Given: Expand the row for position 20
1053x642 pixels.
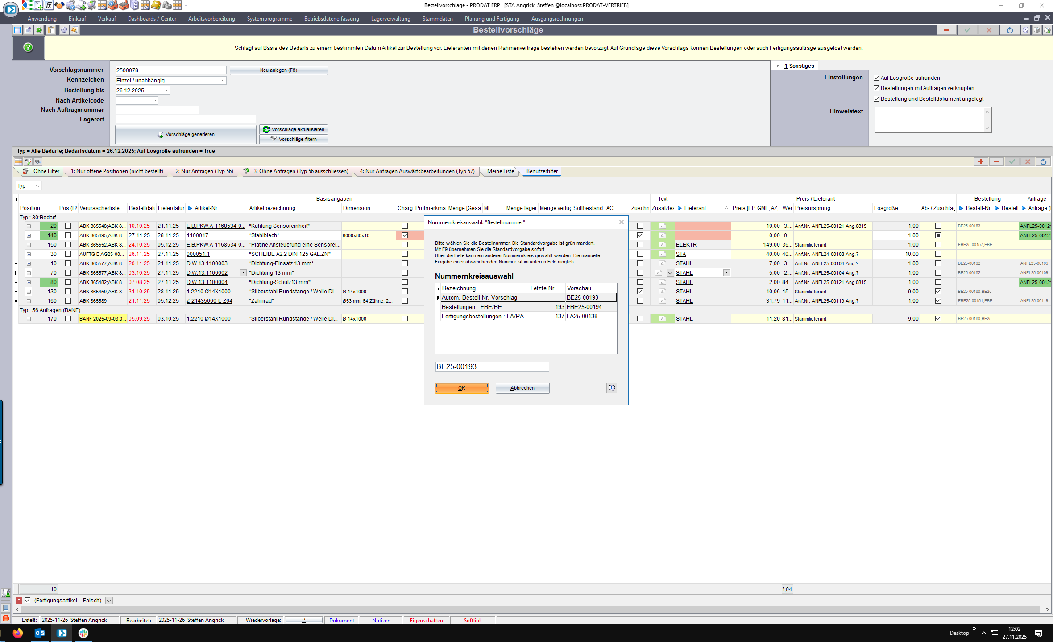Looking at the screenshot, I should pos(29,226).
